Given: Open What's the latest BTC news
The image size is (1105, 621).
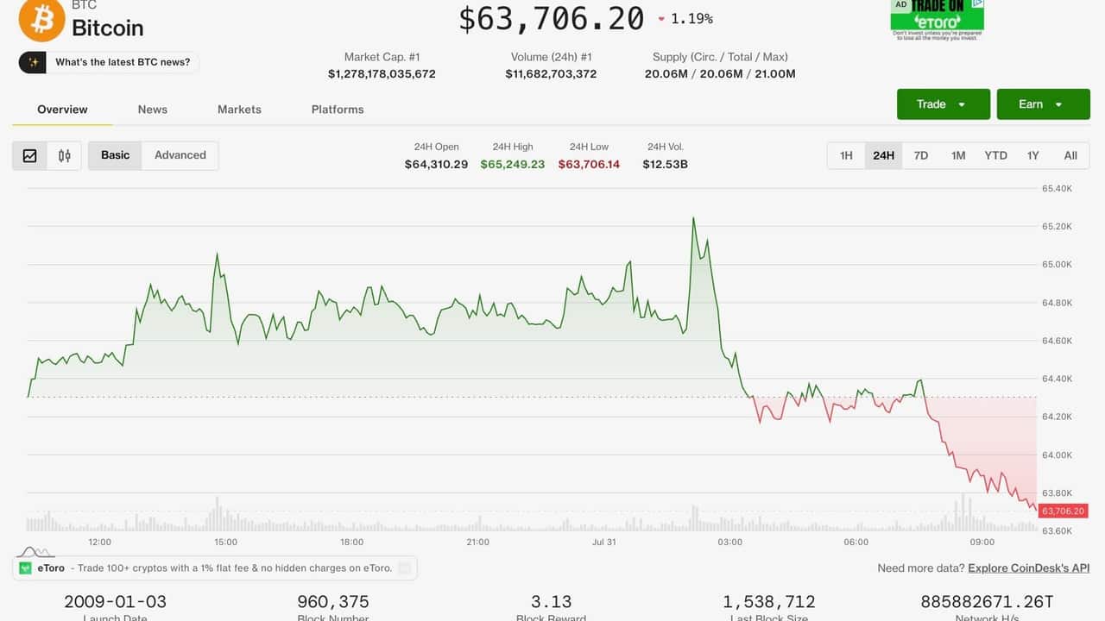Looking at the screenshot, I should click(123, 62).
